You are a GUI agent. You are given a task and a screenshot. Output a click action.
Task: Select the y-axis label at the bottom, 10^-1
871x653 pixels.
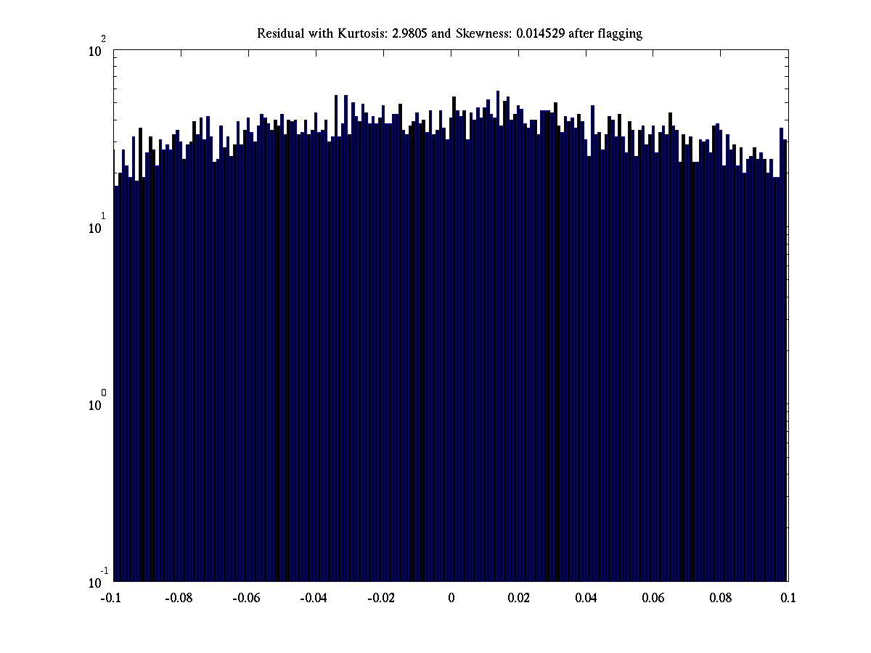(97, 581)
